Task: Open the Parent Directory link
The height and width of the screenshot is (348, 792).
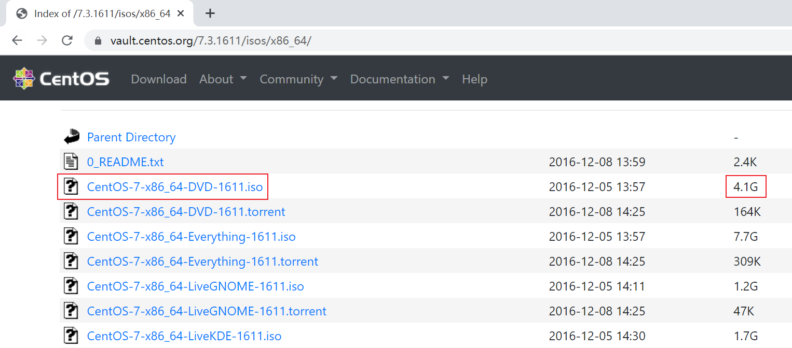Action: coord(131,137)
